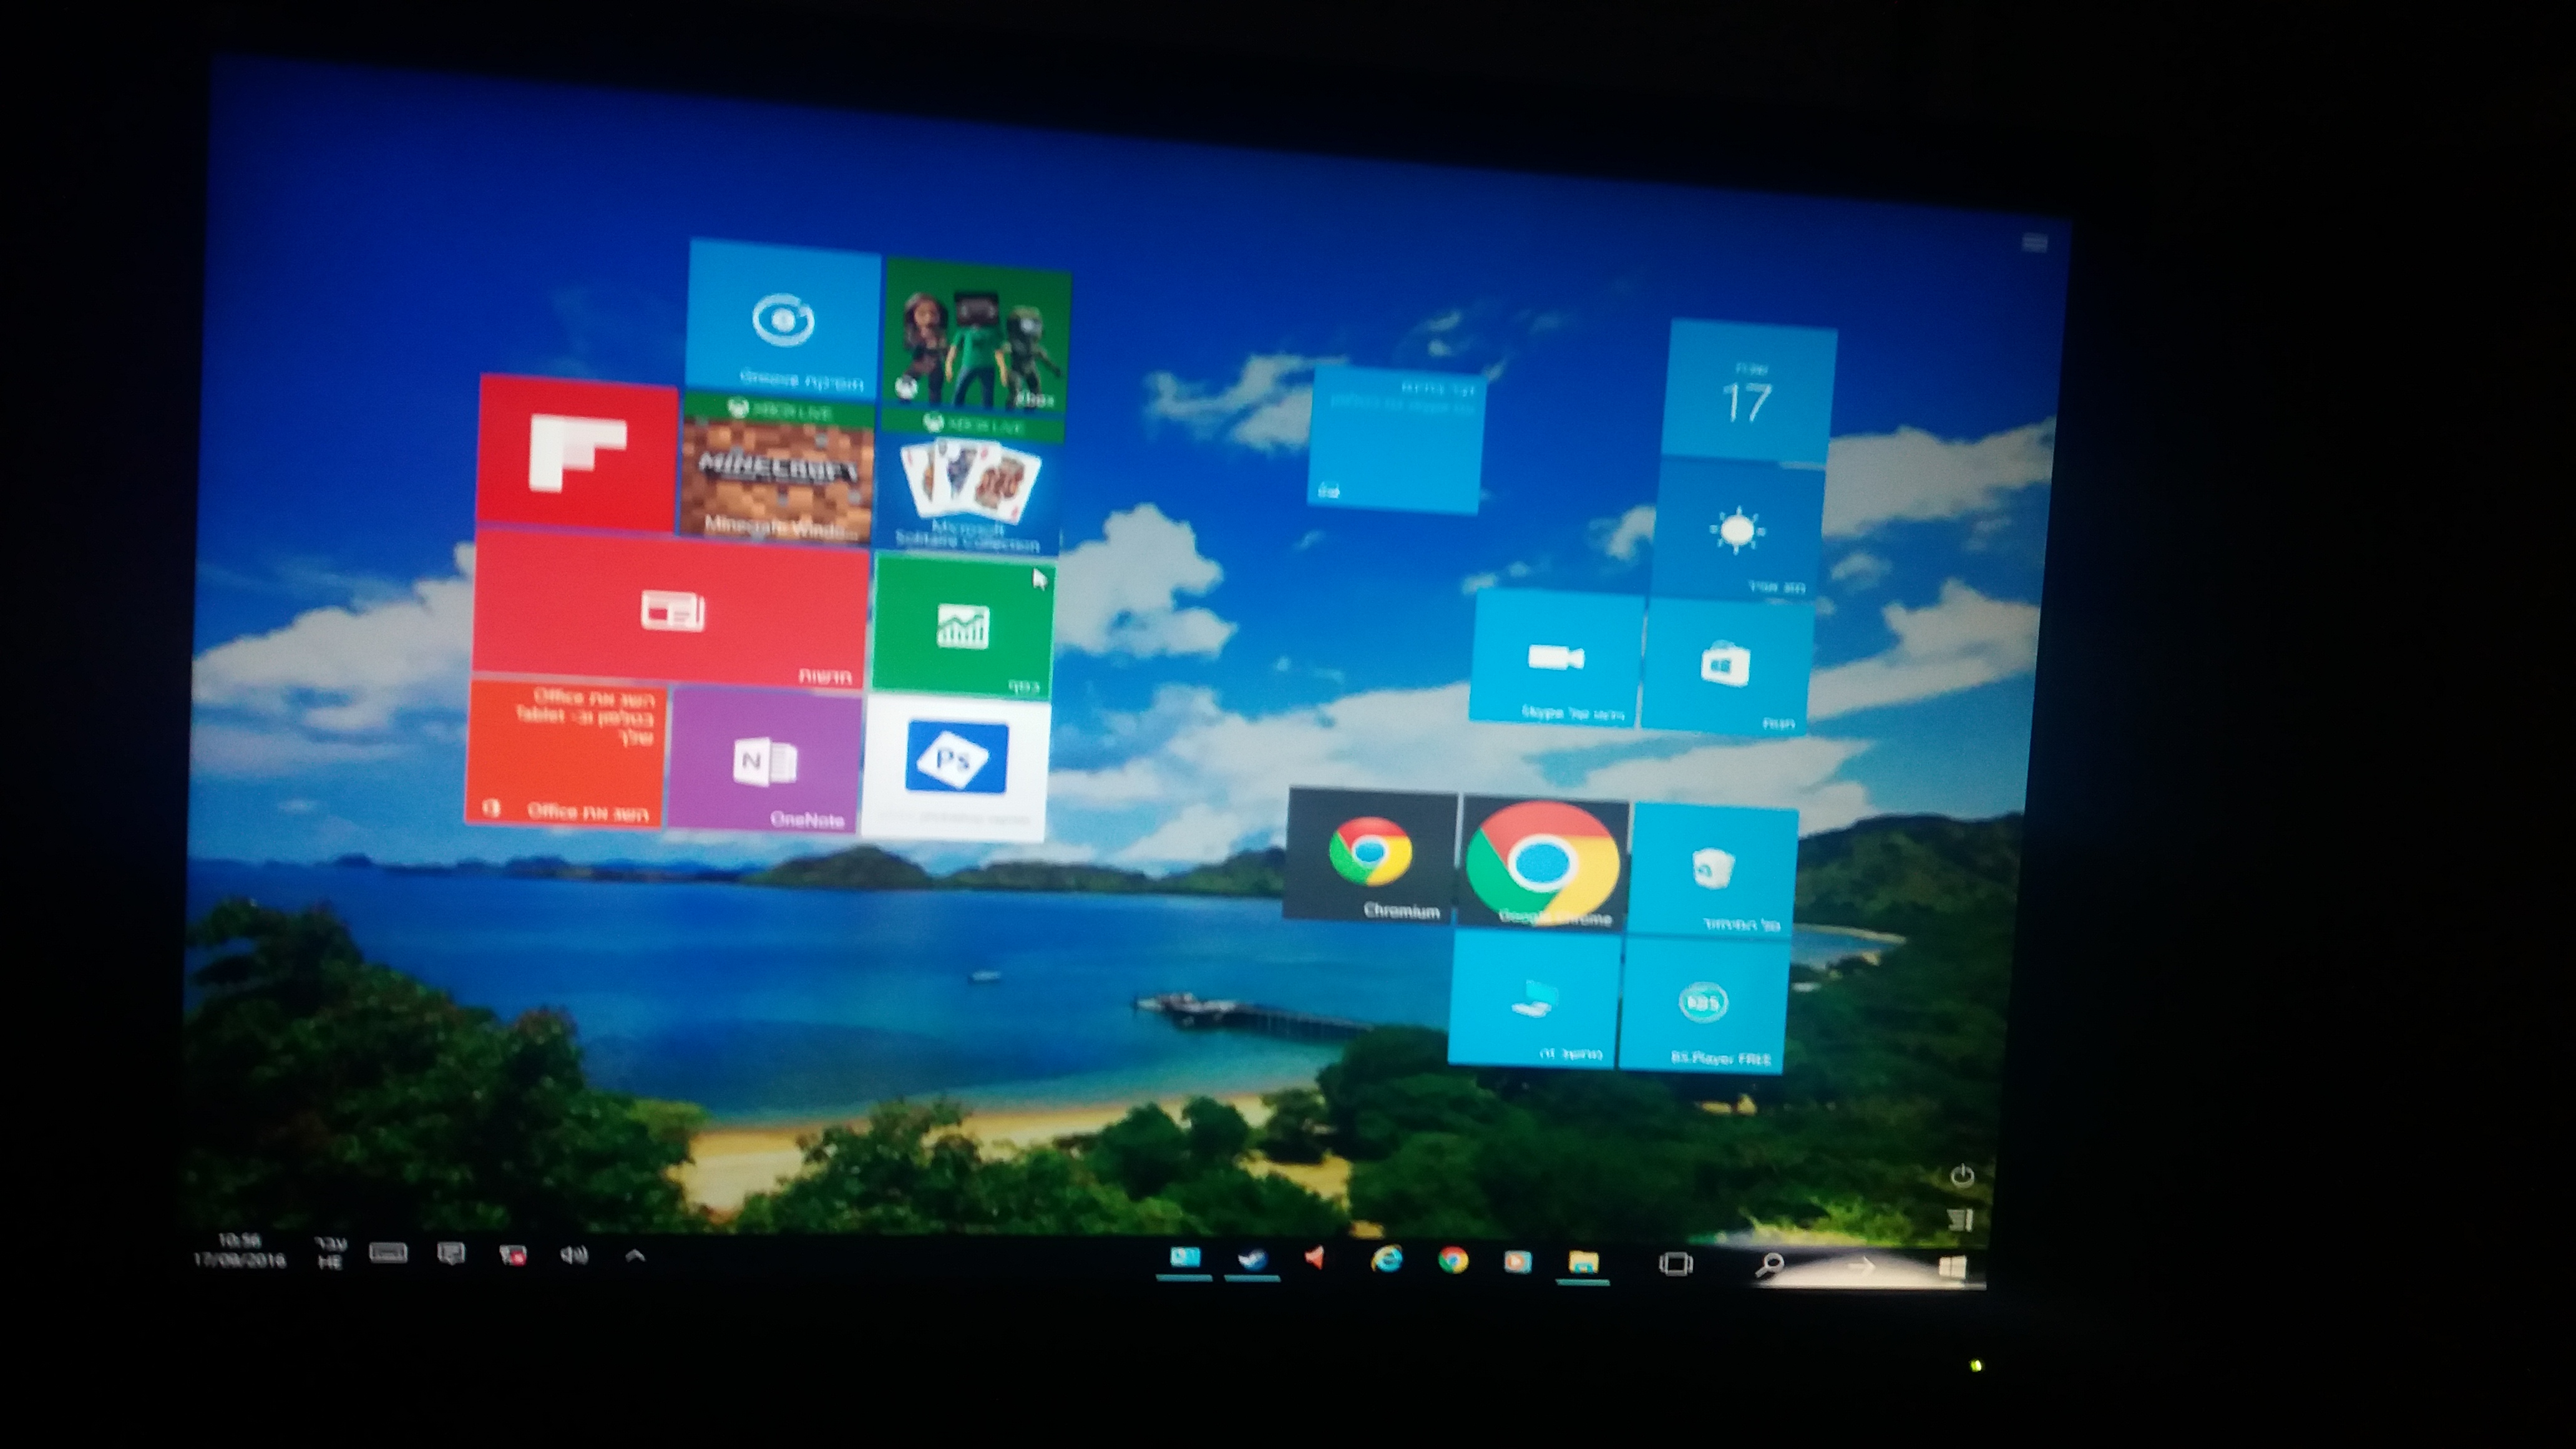This screenshot has width=2576, height=1449.
Task: Expand hidden tray icons chevron
Action: [x=635, y=1255]
